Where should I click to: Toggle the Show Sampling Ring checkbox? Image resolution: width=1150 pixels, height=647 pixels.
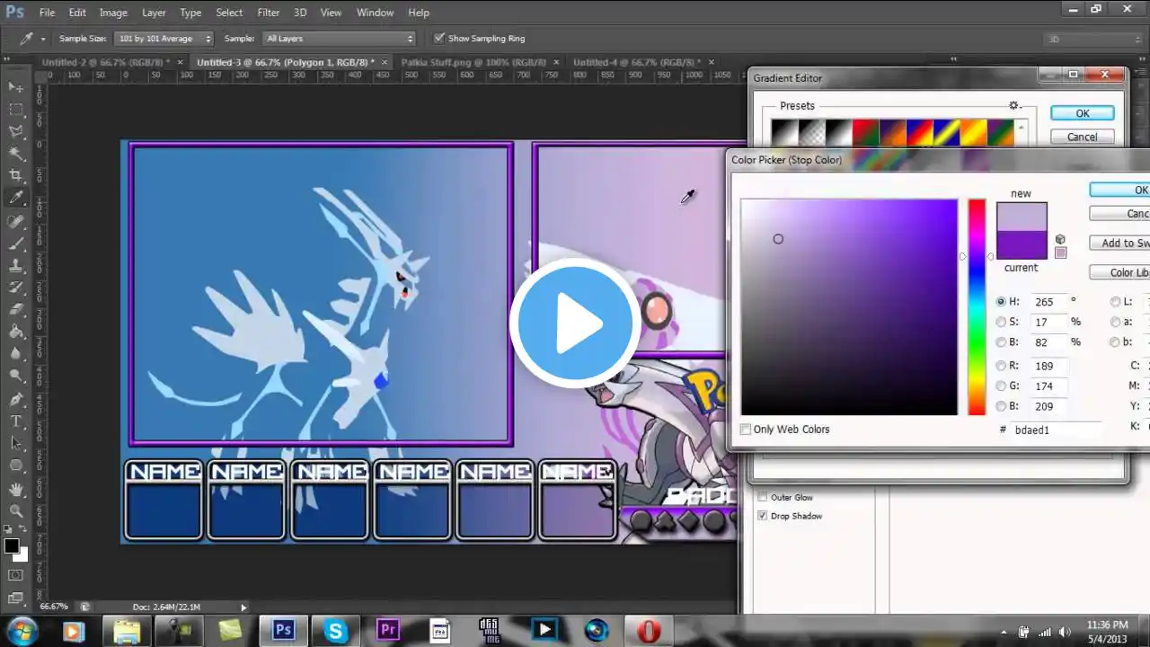pyautogui.click(x=439, y=39)
